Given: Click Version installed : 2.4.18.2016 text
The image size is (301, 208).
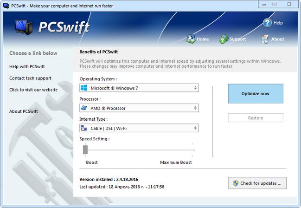Looking at the screenshot, I should tap(109, 179).
